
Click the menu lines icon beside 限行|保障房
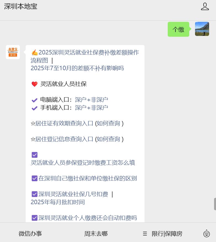pos(145,234)
